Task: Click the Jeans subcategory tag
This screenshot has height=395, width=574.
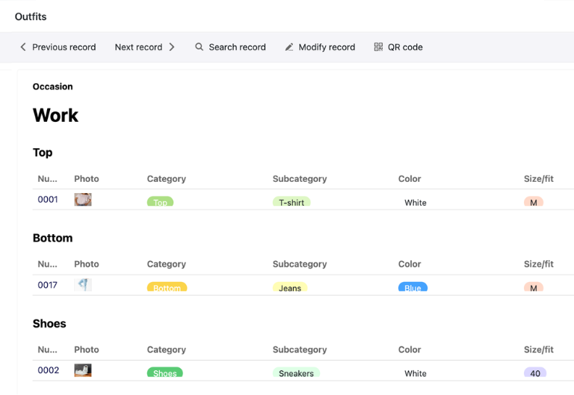Action: coord(290,287)
